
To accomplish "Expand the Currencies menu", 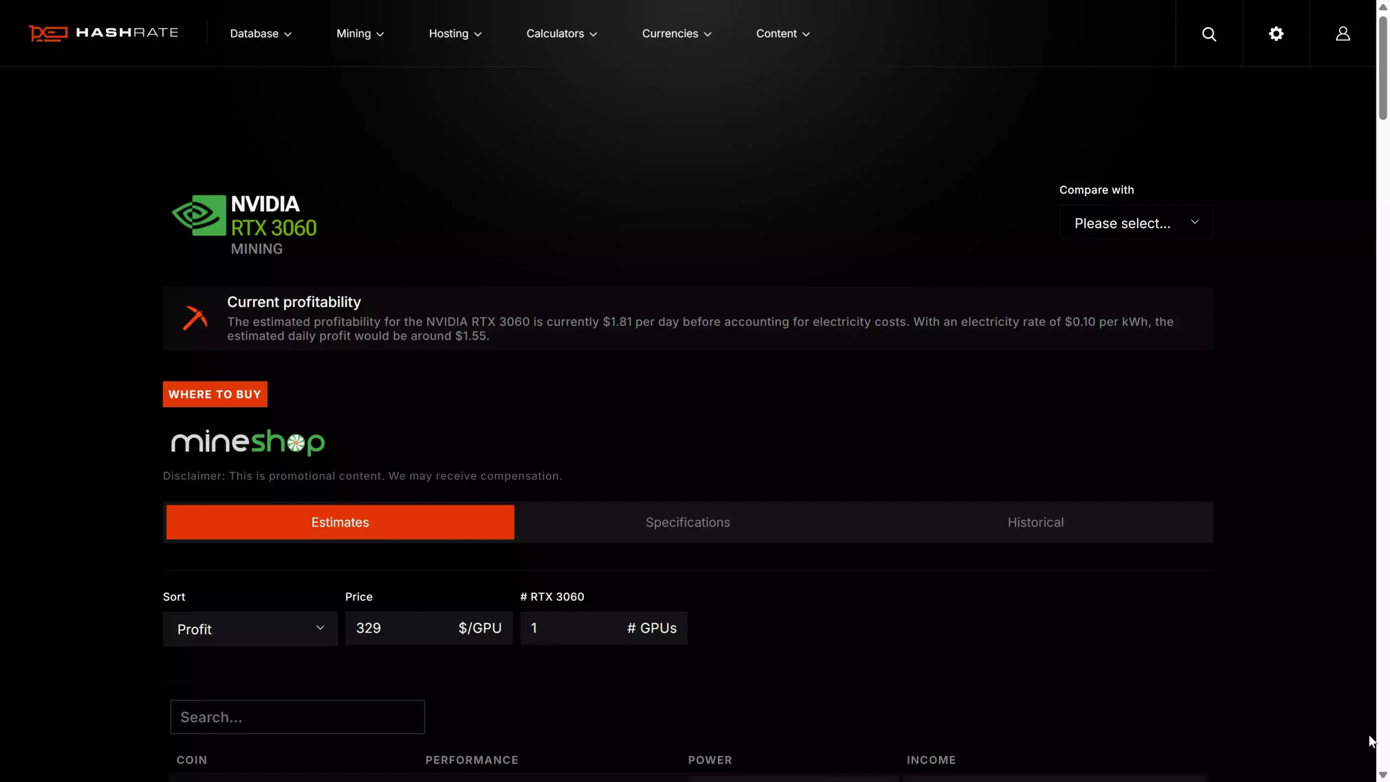I will pos(677,34).
